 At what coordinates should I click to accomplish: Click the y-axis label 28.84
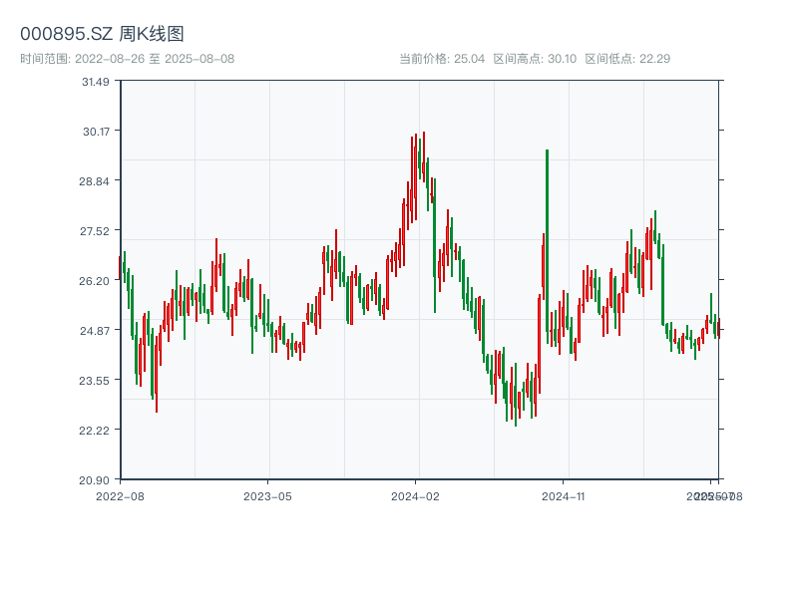pyautogui.click(x=94, y=181)
